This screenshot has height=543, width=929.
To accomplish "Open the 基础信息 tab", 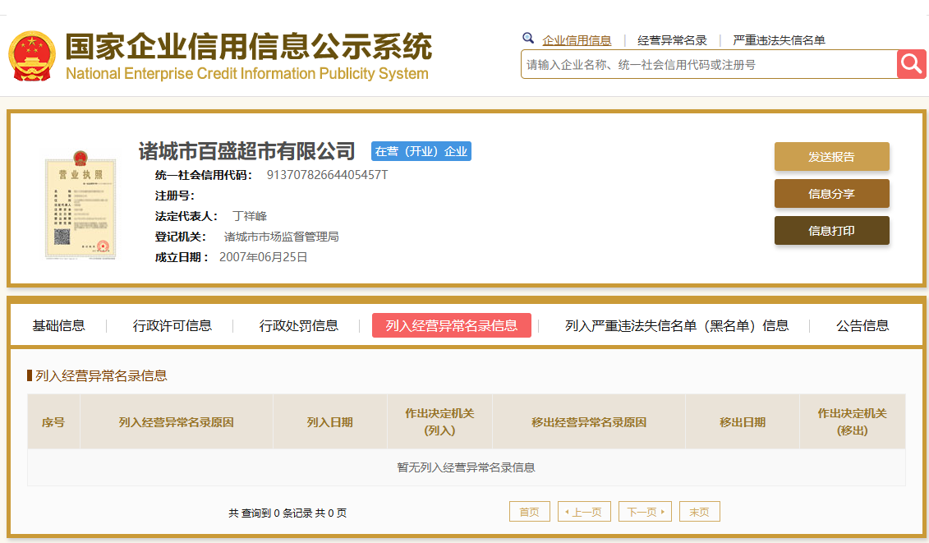I will 58,325.
